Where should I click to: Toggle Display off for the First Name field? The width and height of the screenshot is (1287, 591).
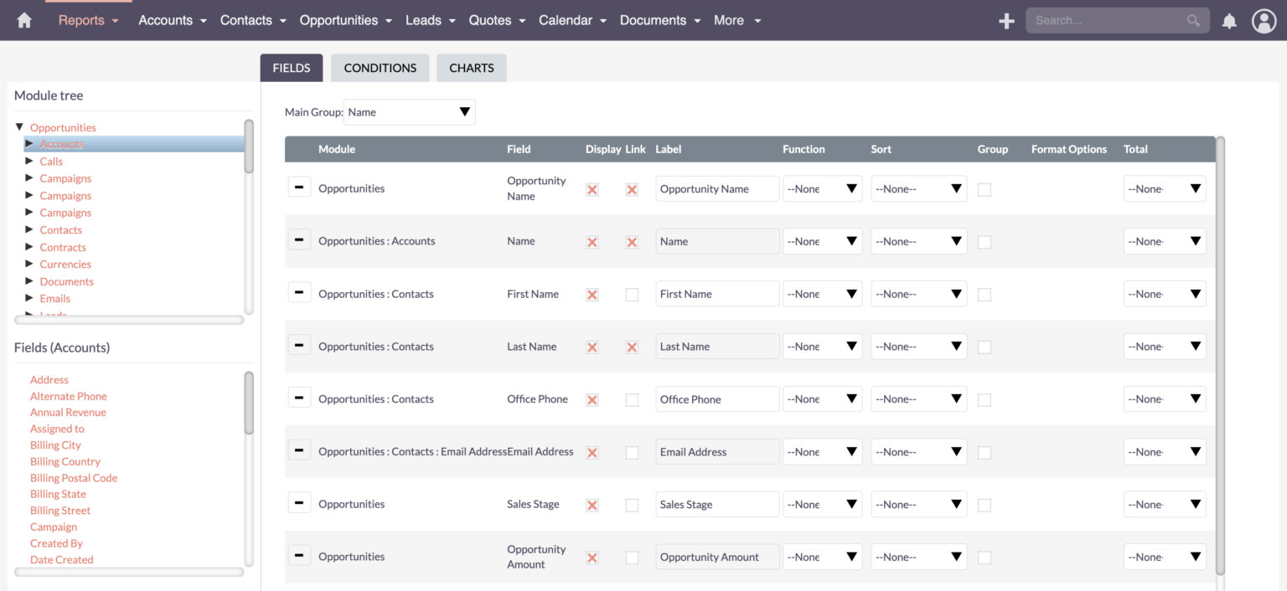click(592, 295)
